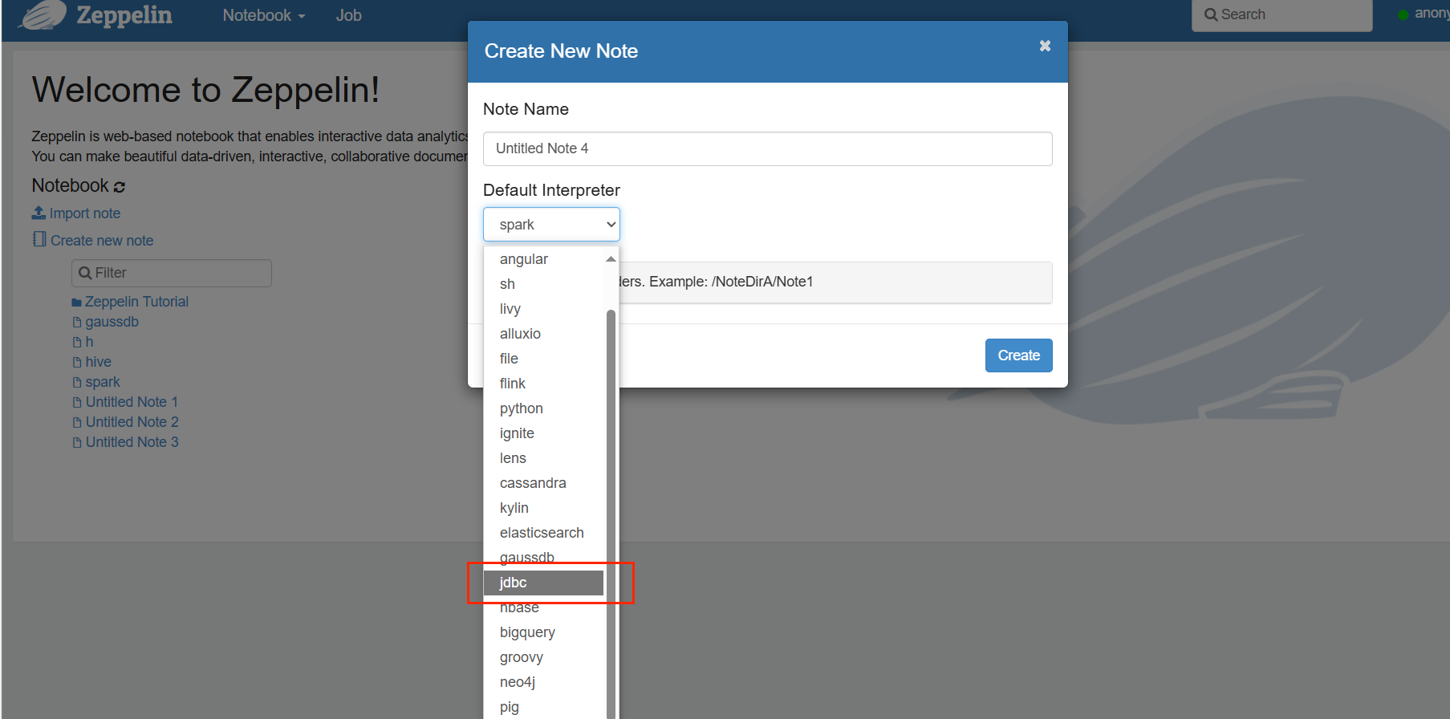Click the file icon beside gaussdb note
Screen dimensions: 1450x719
[77, 323]
